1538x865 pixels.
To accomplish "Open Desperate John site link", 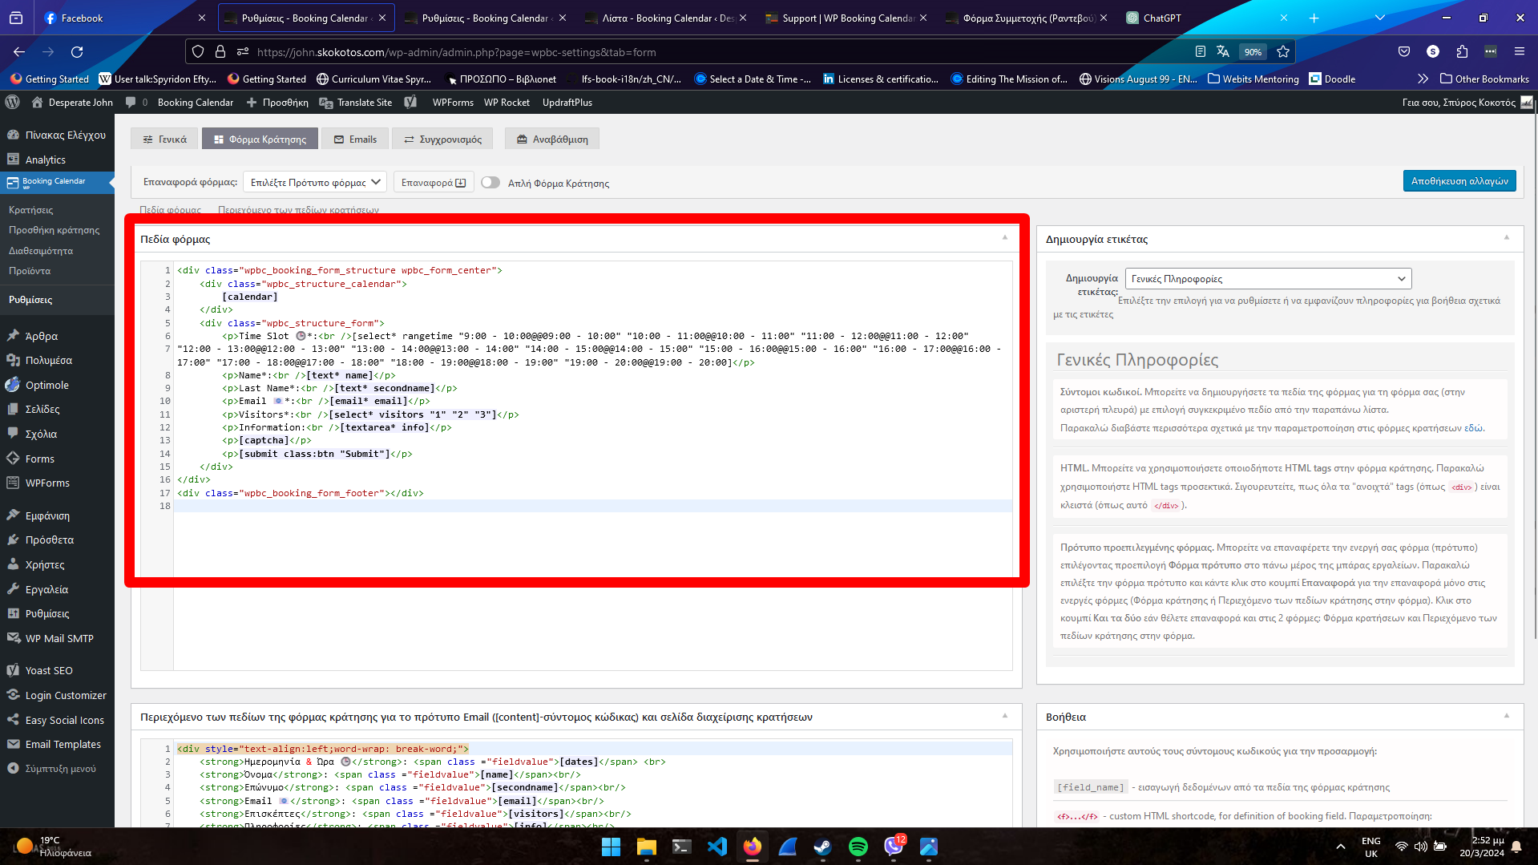I will click(x=72, y=102).
